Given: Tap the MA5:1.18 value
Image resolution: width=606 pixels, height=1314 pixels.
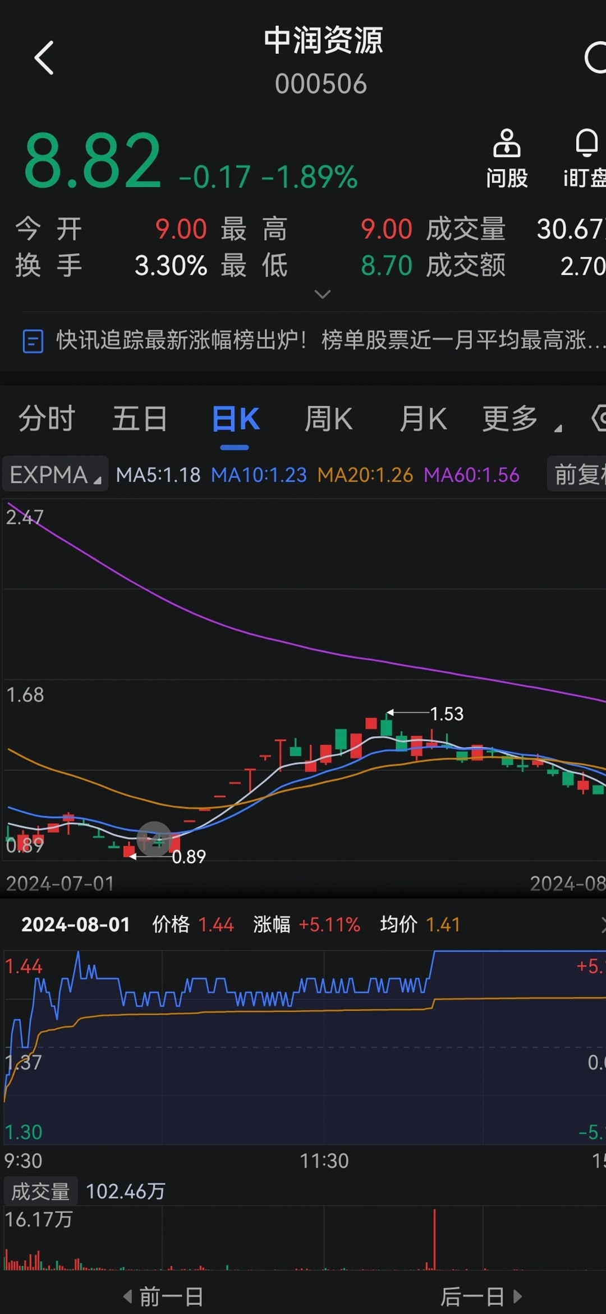Looking at the screenshot, I should pos(158,475).
